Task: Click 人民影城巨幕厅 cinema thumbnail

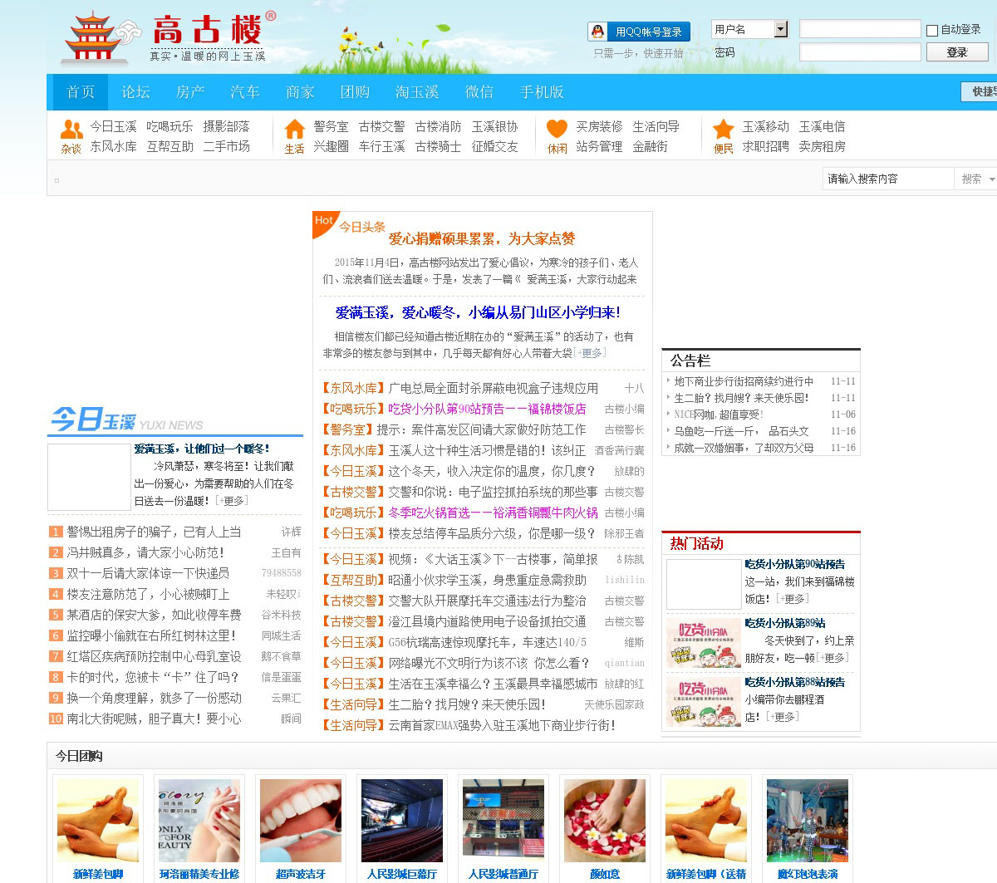Action: coord(402,820)
